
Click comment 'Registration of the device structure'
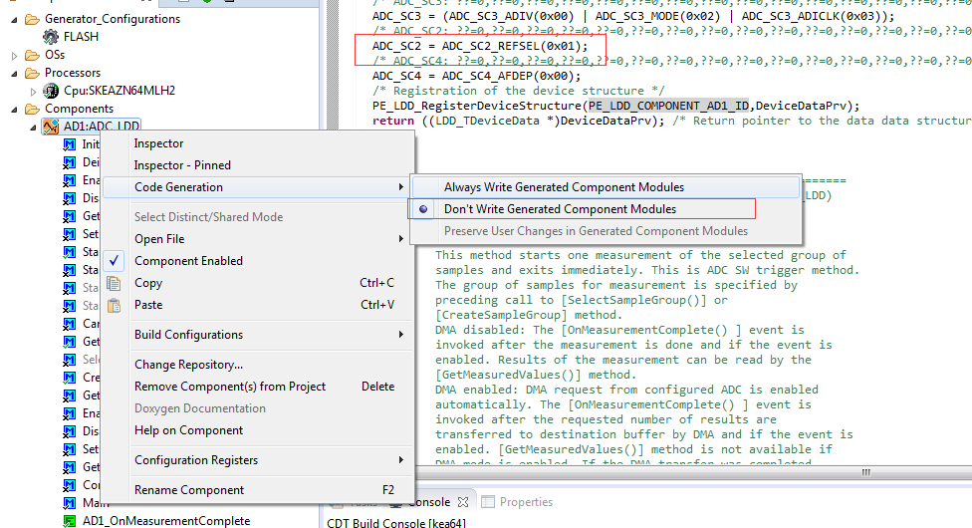click(x=519, y=91)
